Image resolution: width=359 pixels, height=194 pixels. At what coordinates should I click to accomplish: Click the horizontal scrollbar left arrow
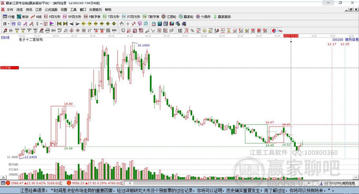pos(130,183)
